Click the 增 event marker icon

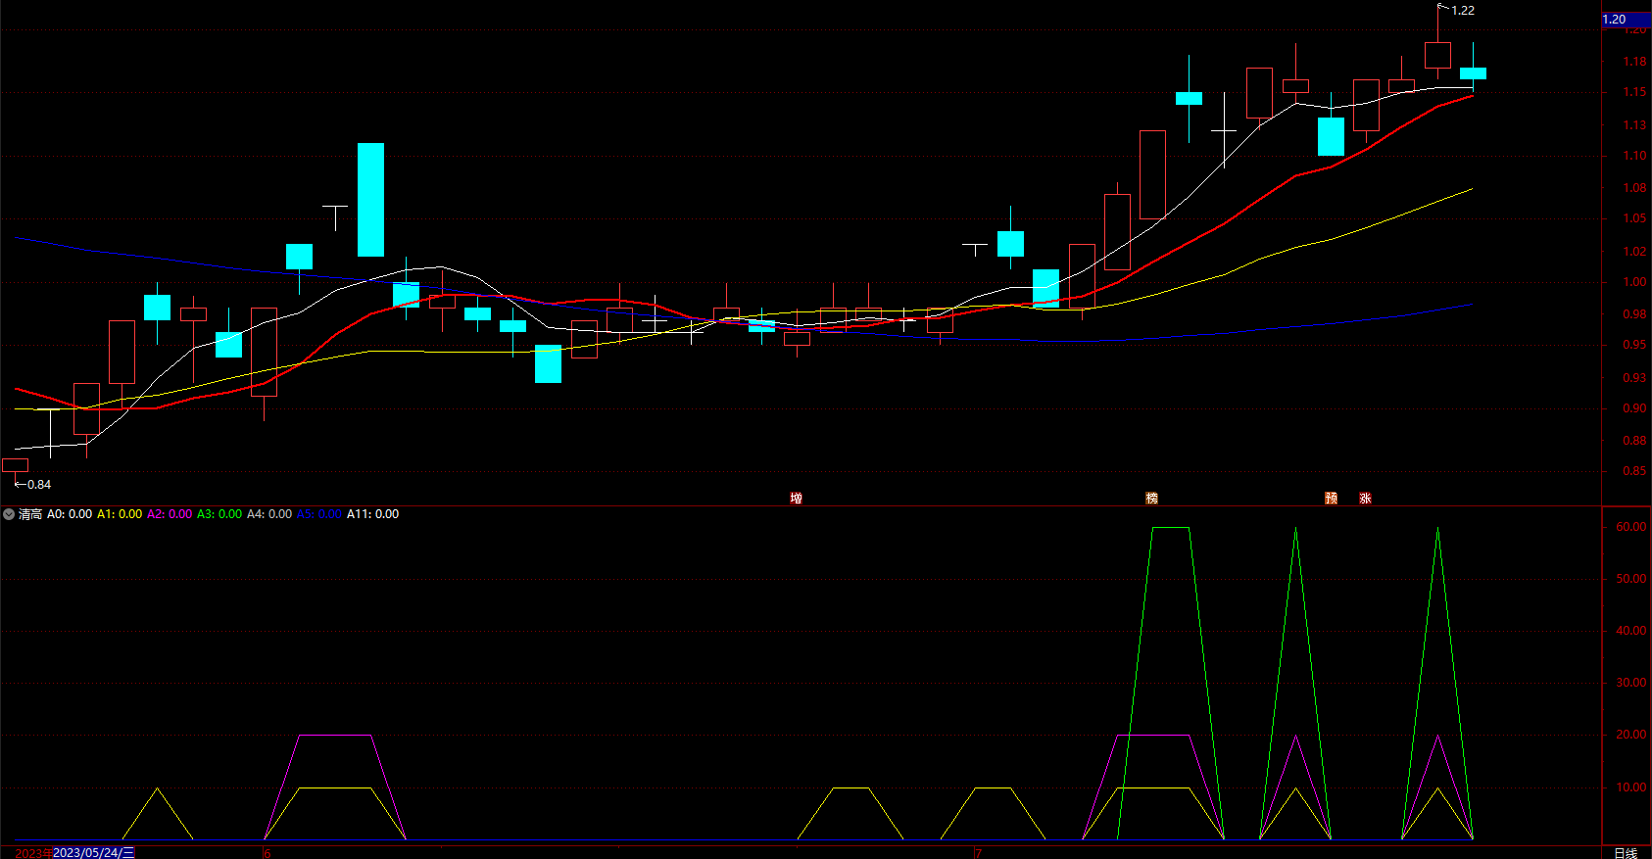[x=797, y=499]
